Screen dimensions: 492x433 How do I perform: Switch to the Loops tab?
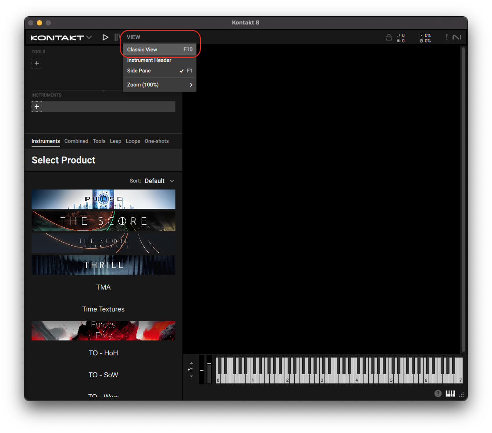point(133,141)
